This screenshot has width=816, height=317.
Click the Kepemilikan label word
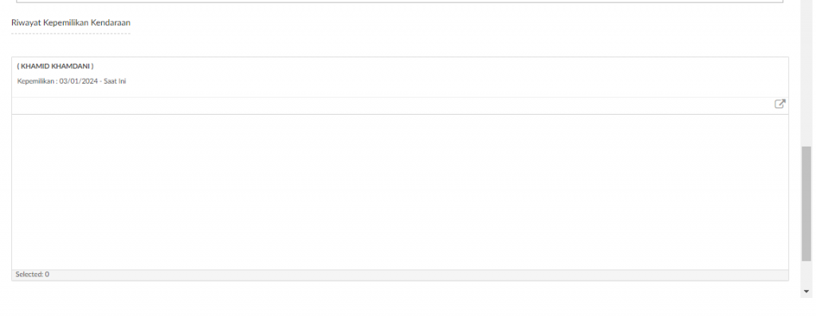tap(36, 81)
